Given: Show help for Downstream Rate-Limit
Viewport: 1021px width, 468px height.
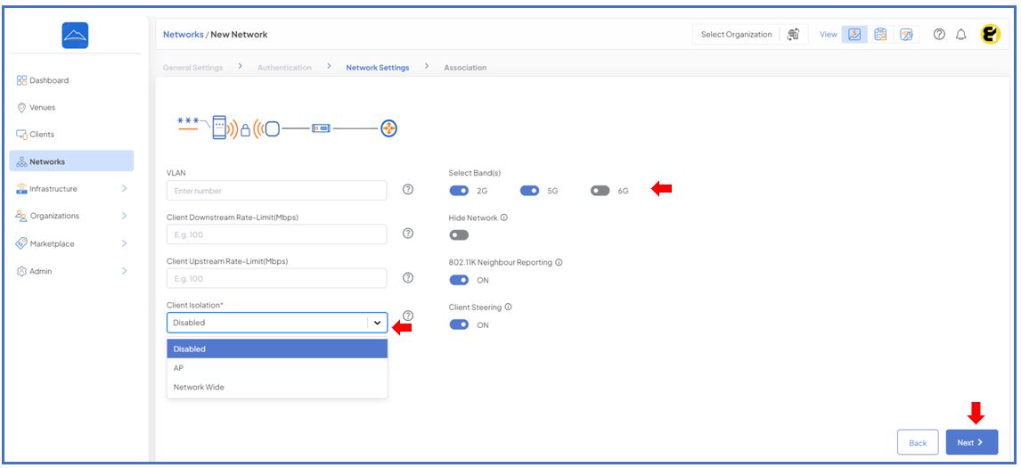Looking at the screenshot, I should 408,234.
